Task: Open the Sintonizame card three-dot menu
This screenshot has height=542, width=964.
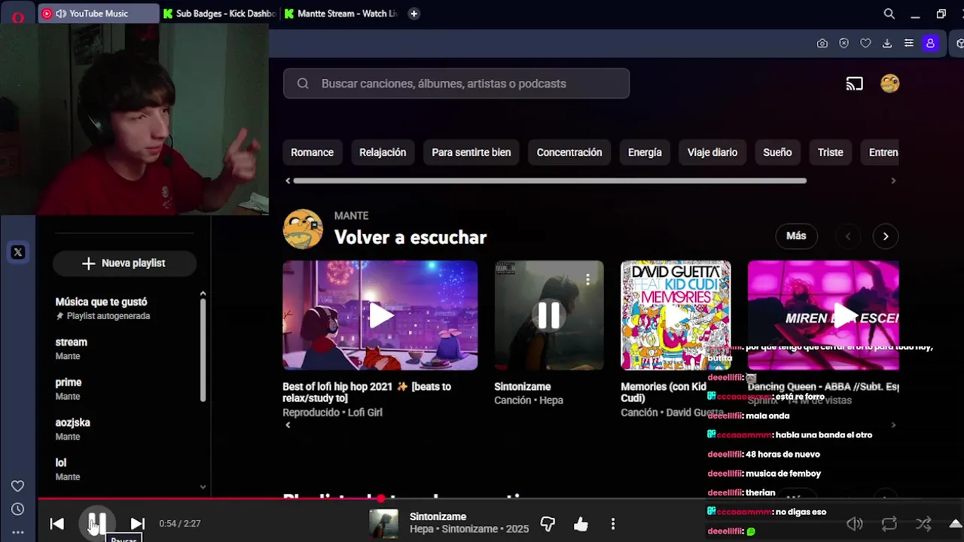Action: tap(587, 279)
